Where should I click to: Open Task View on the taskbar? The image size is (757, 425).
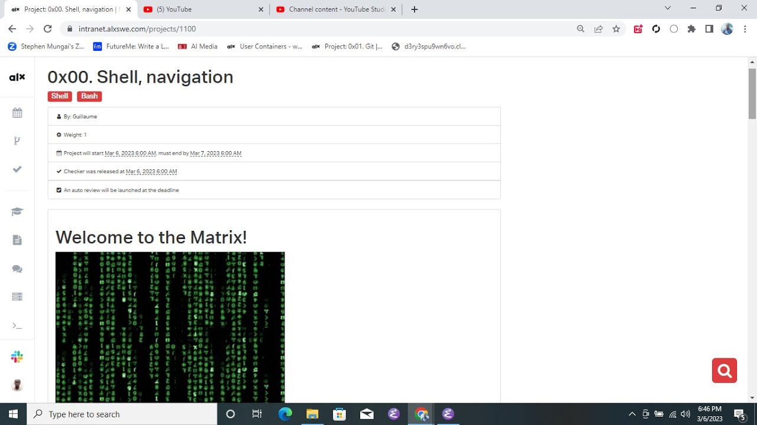257,414
